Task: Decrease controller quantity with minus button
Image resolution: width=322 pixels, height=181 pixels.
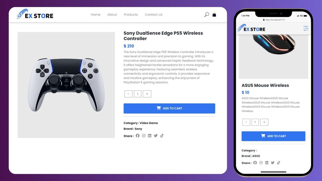Action: pos(128,94)
